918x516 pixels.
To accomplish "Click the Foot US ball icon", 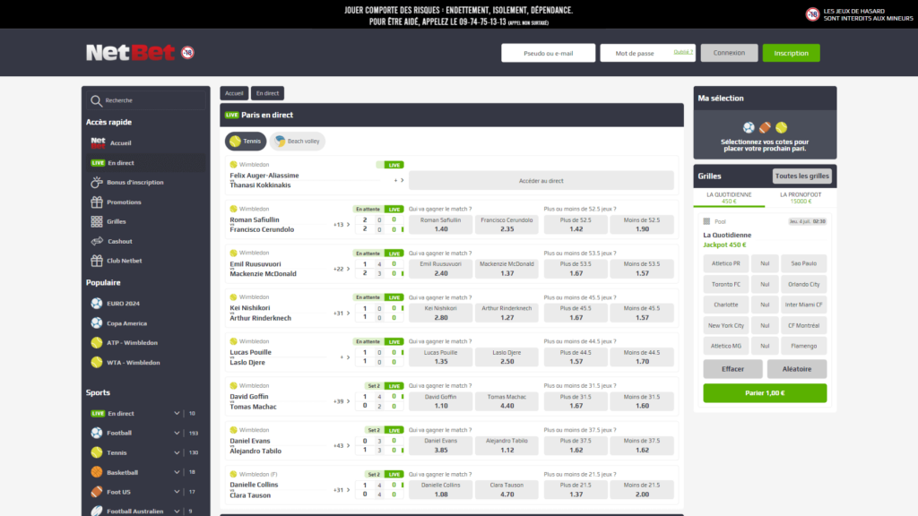I will pyautogui.click(x=97, y=492).
